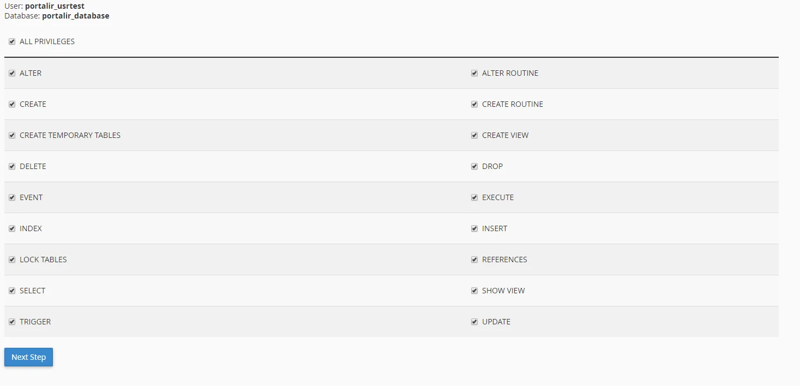Uncheck the TRIGGER privilege checkbox

12,322
